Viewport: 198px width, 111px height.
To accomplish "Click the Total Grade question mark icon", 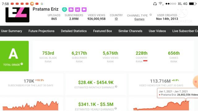I will pos(22,64).
